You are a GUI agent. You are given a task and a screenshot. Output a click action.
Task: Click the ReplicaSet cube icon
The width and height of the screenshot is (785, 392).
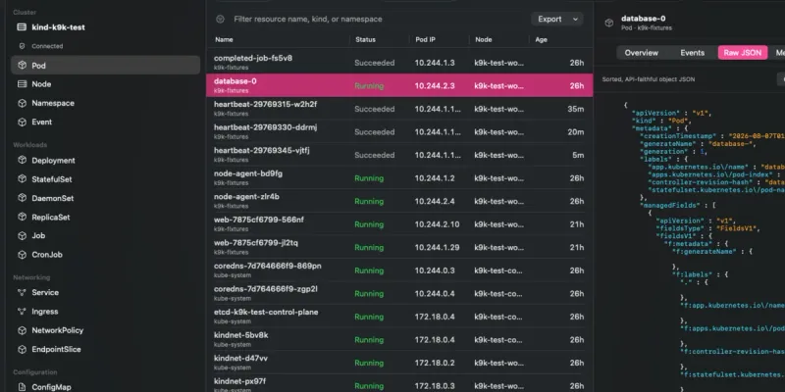click(22, 217)
